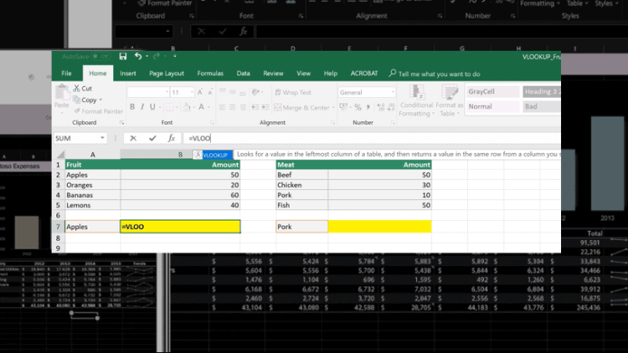This screenshot has width=628, height=353.
Task: Choose the Orientation text angle button
Action: tap(255, 92)
